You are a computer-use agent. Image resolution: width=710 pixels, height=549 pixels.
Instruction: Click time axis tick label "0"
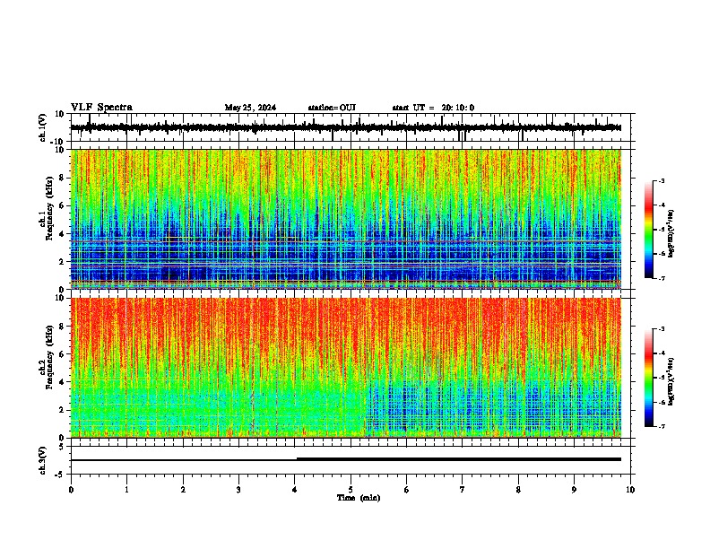[71, 490]
